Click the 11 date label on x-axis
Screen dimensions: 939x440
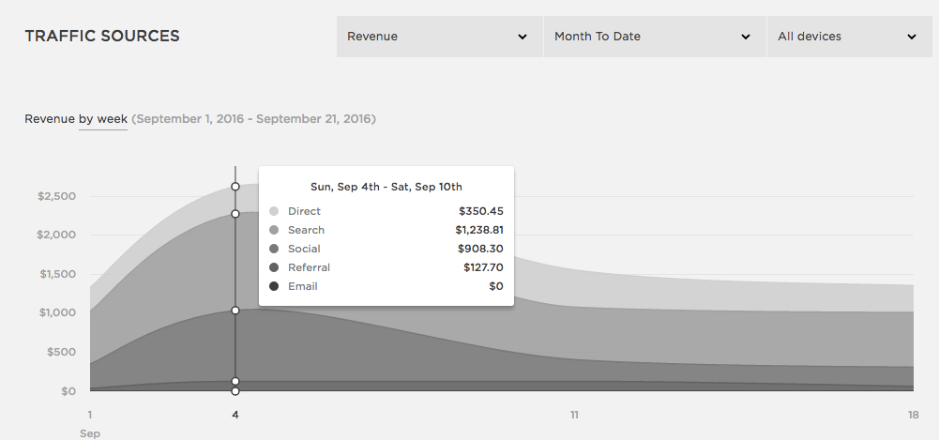574,414
